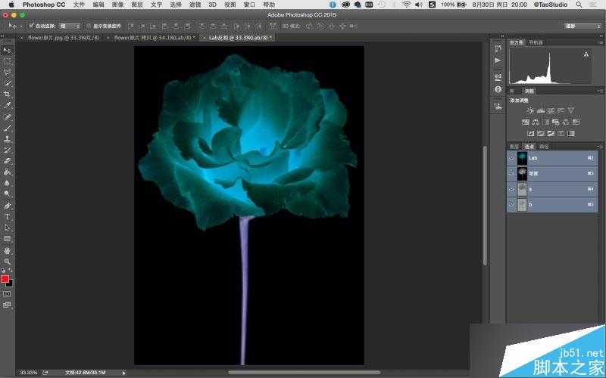
Task: Select the a channel thumbnail
Action: (x=523, y=189)
